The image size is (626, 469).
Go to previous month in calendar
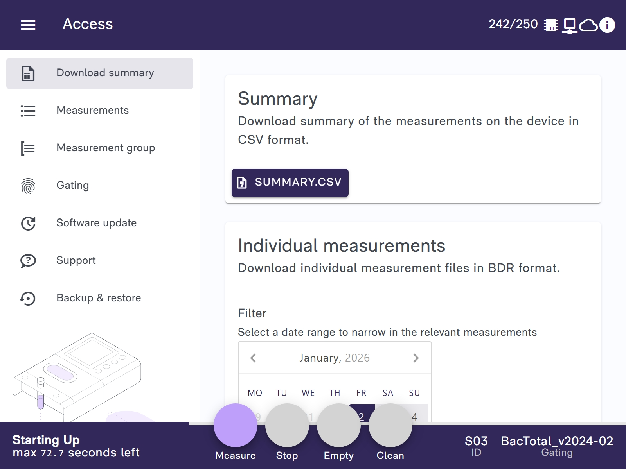[x=253, y=358]
